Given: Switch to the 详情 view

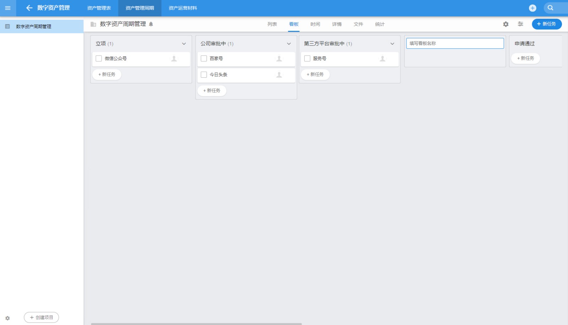Looking at the screenshot, I should pos(337,24).
